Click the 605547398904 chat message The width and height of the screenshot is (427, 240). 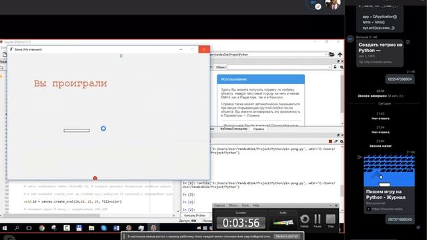[400, 79]
